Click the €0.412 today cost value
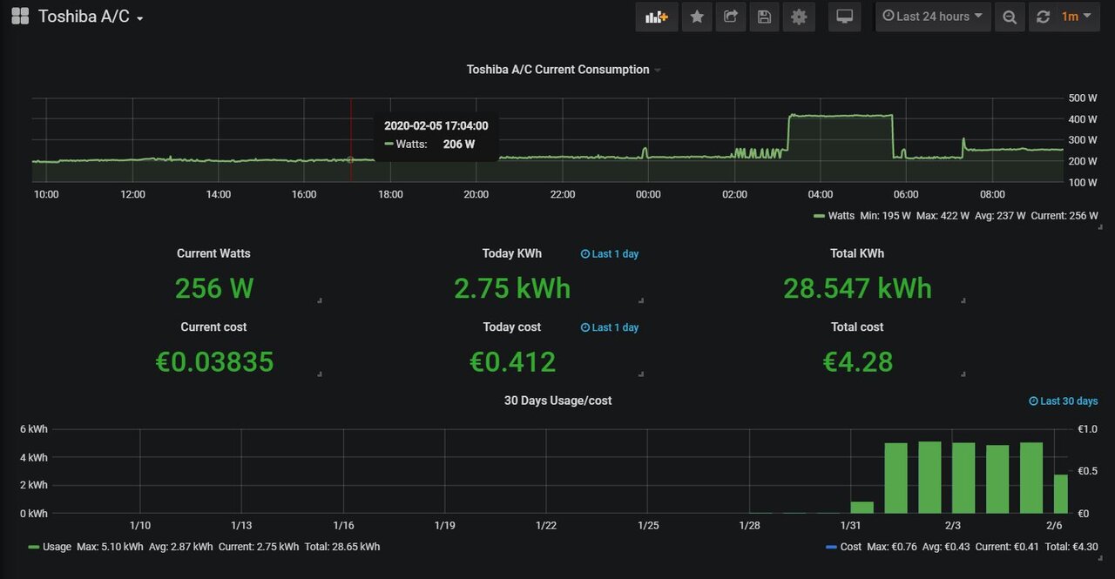The height and width of the screenshot is (579, 1115). click(x=512, y=361)
